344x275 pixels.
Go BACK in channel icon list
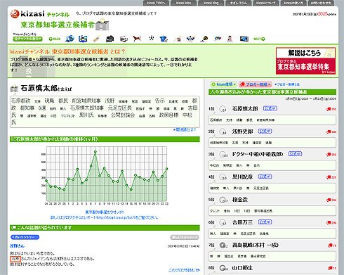[55, 39]
